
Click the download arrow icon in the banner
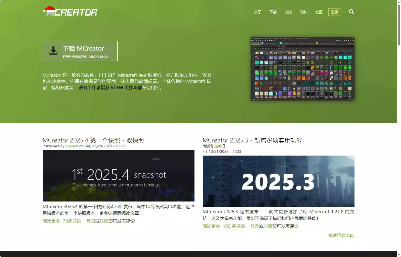(53, 51)
